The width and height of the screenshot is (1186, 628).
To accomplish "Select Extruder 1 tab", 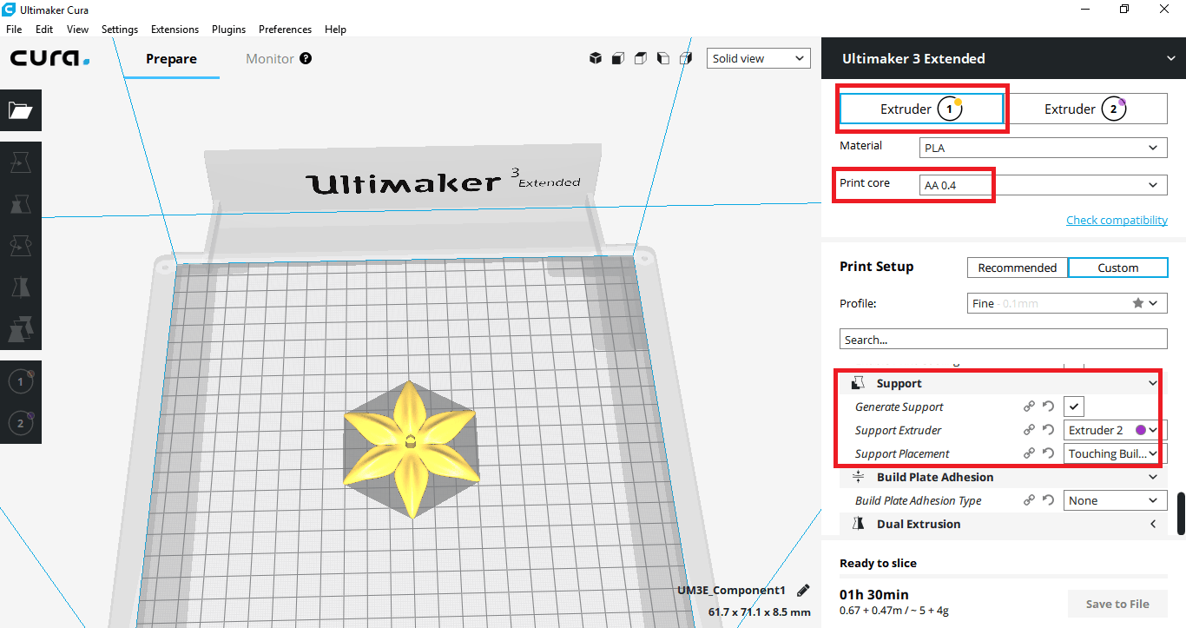I will (x=921, y=109).
